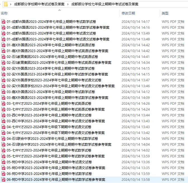Viewport: 188px width, 183px height.
Task: Click date 2024/10/14 13:46
Action: pyautogui.click(x=136, y=86)
